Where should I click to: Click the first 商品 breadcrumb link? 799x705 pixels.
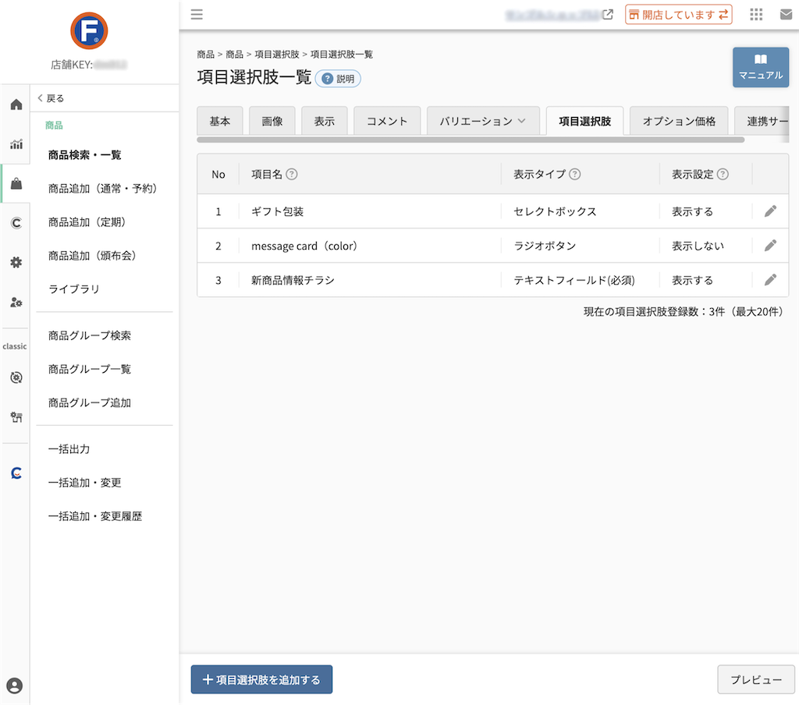click(206, 55)
